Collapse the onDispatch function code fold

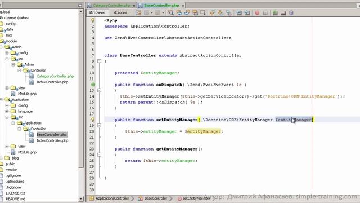(x=99, y=90)
